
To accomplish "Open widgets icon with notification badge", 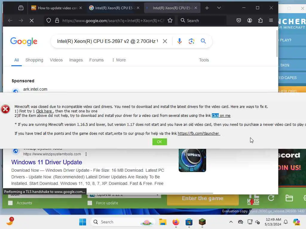I will [10, 222].
